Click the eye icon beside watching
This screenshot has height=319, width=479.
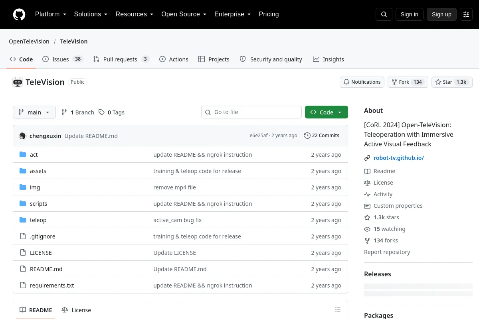tap(367, 229)
